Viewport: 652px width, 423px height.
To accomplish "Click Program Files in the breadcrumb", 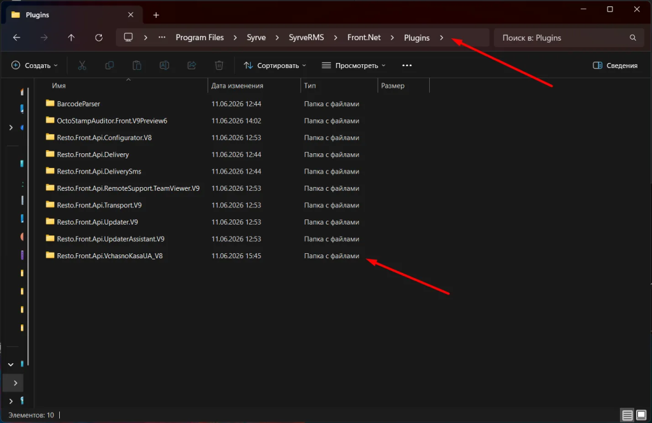I will click(199, 38).
